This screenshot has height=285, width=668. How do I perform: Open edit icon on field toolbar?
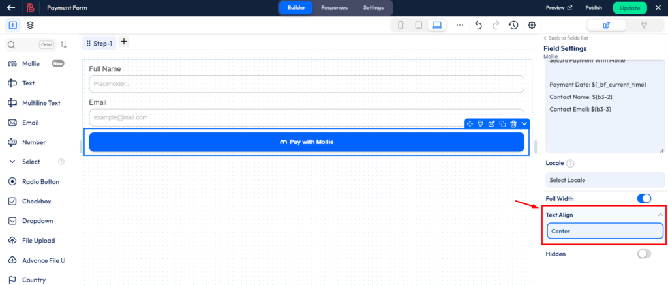tap(492, 123)
